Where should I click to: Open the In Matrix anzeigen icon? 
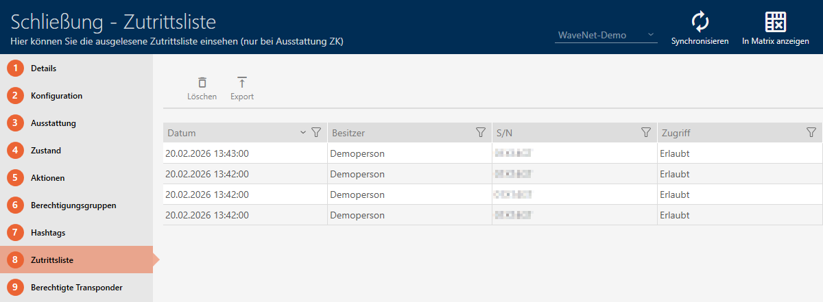(775, 22)
